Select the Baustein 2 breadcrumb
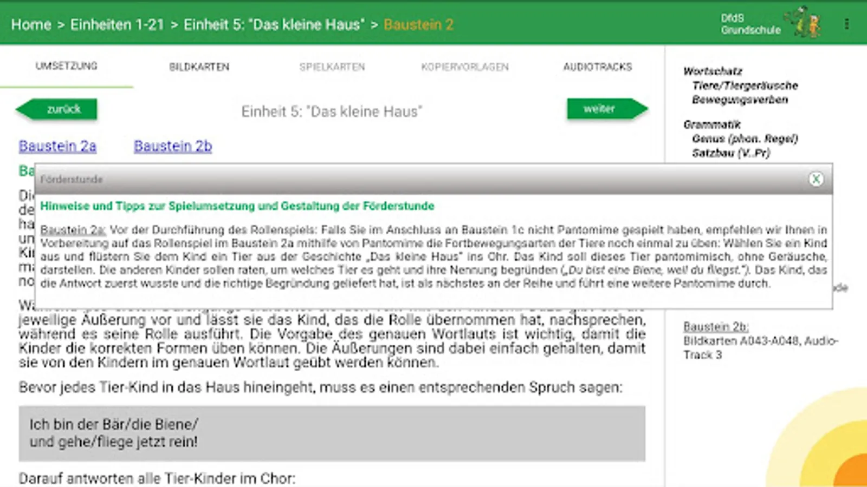 [418, 25]
